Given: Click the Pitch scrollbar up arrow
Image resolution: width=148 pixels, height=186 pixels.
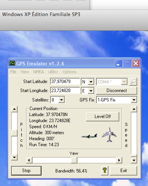Looking at the screenshot, I should tap(14, 109).
